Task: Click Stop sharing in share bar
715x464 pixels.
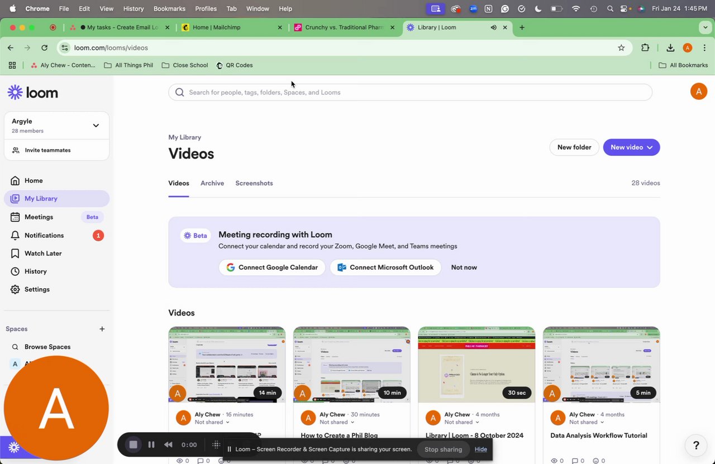Action: 443,449
